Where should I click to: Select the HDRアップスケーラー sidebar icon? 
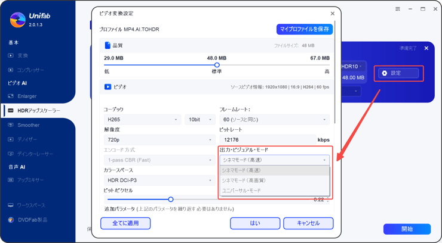tap(11, 111)
